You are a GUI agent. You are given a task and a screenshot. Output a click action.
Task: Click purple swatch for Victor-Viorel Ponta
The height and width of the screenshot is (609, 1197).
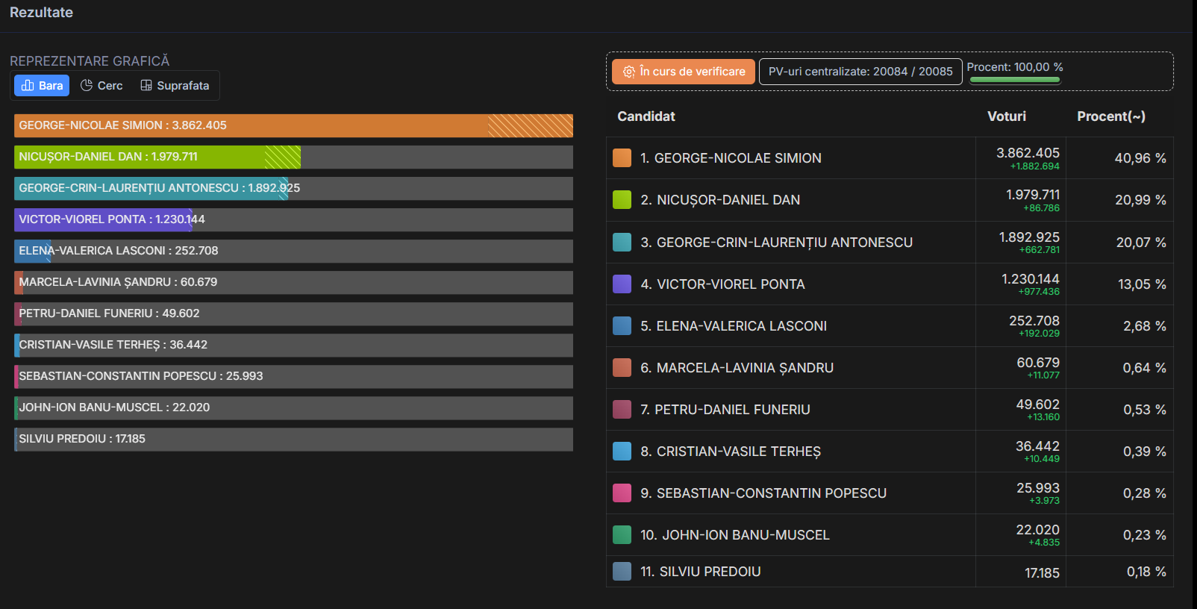(x=622, y=284)
